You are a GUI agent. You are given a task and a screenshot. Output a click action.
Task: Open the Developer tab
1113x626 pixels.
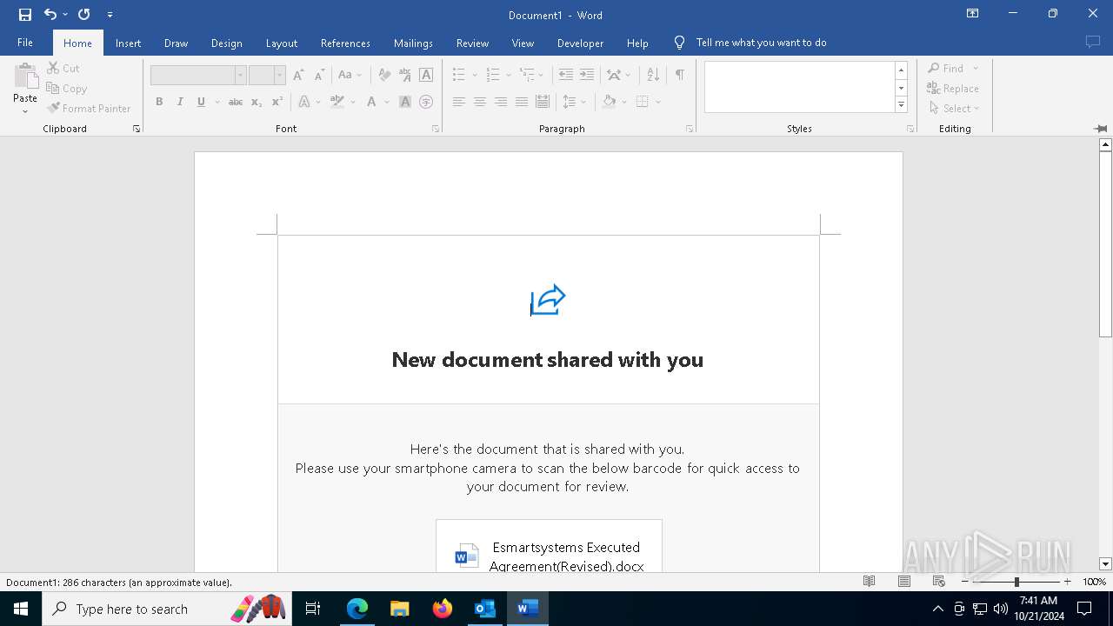coord(580,43)
